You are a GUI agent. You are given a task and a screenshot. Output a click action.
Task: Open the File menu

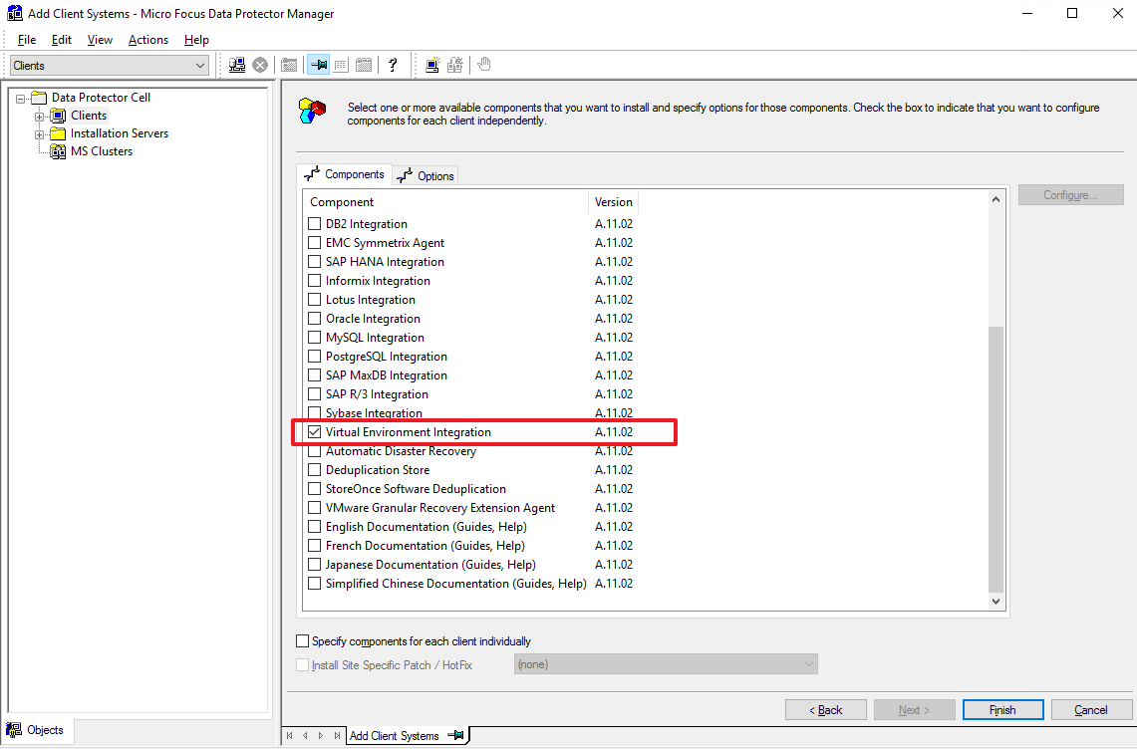[27, 40]
